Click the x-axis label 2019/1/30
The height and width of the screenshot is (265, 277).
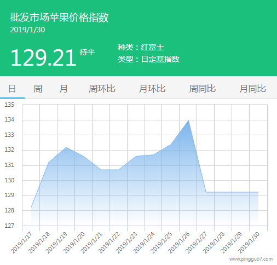click(x=249, y=243)
